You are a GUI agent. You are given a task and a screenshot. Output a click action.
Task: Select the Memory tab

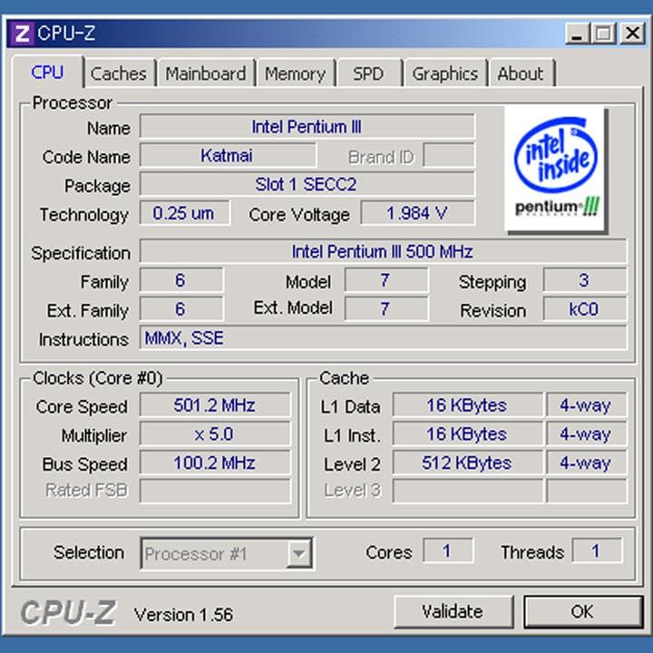296,73
